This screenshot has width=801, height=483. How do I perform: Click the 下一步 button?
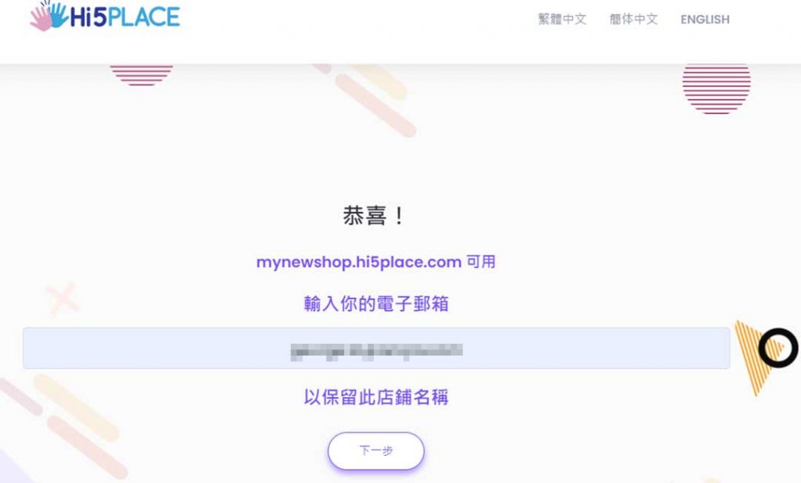(376, 451)
